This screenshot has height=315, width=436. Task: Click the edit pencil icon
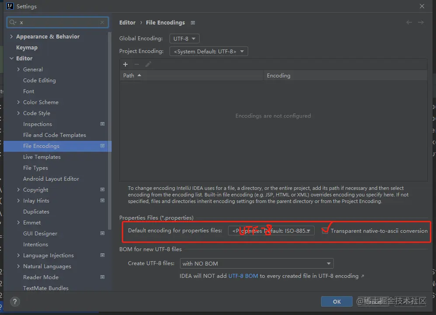pyautogui.click(x=148, y=64)
